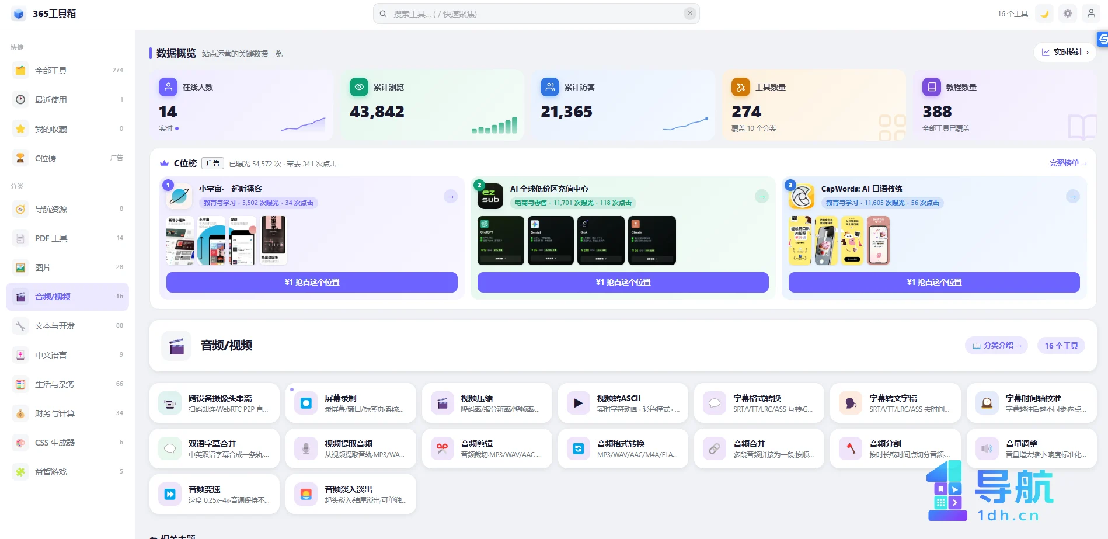Open 音频变速 tool icon
Screen dimensions: 1108x539
click(x=170, y=494)
